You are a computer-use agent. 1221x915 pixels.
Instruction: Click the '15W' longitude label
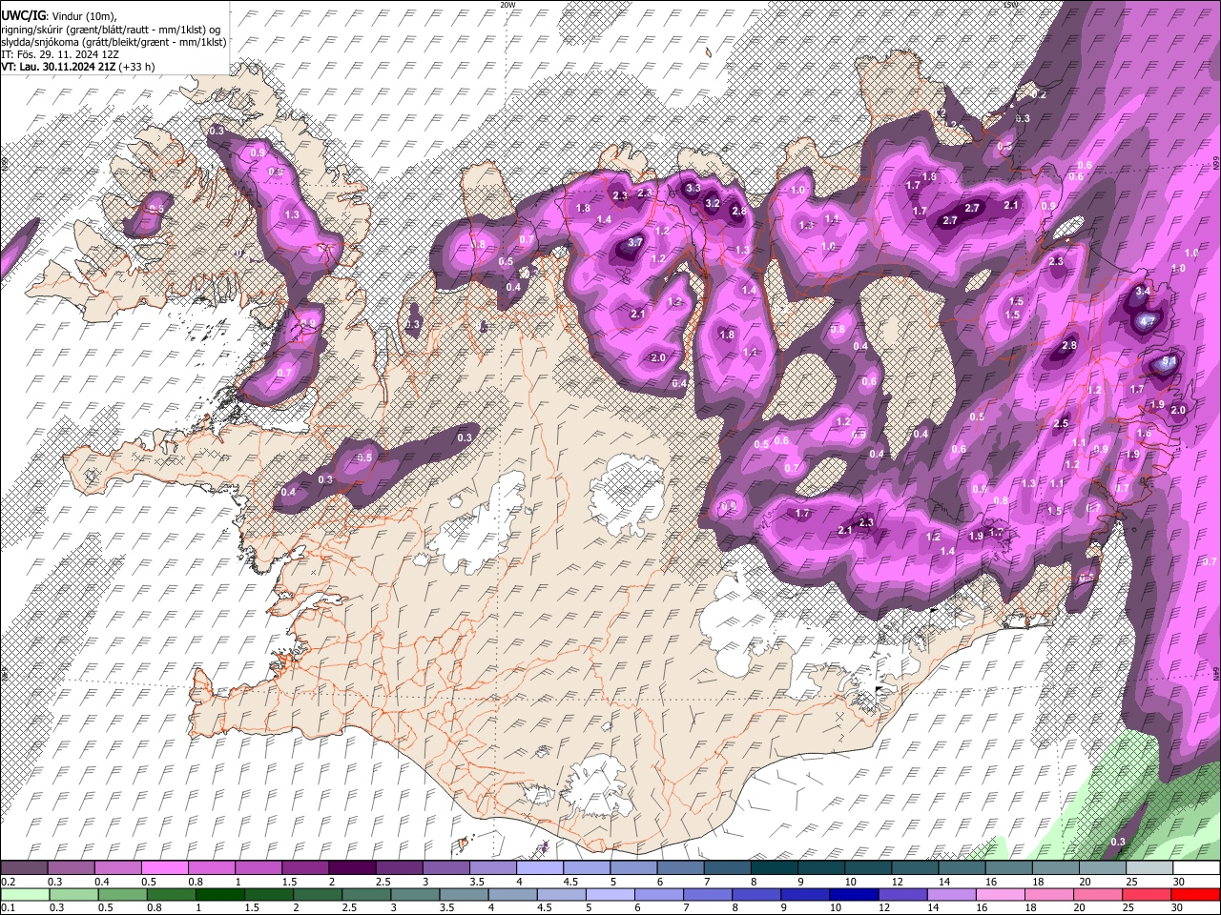click(x=1010, y=5)
